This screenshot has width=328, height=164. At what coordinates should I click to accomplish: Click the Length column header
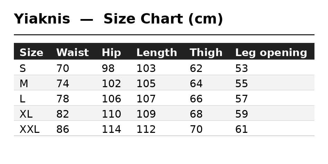coord(157,52)
